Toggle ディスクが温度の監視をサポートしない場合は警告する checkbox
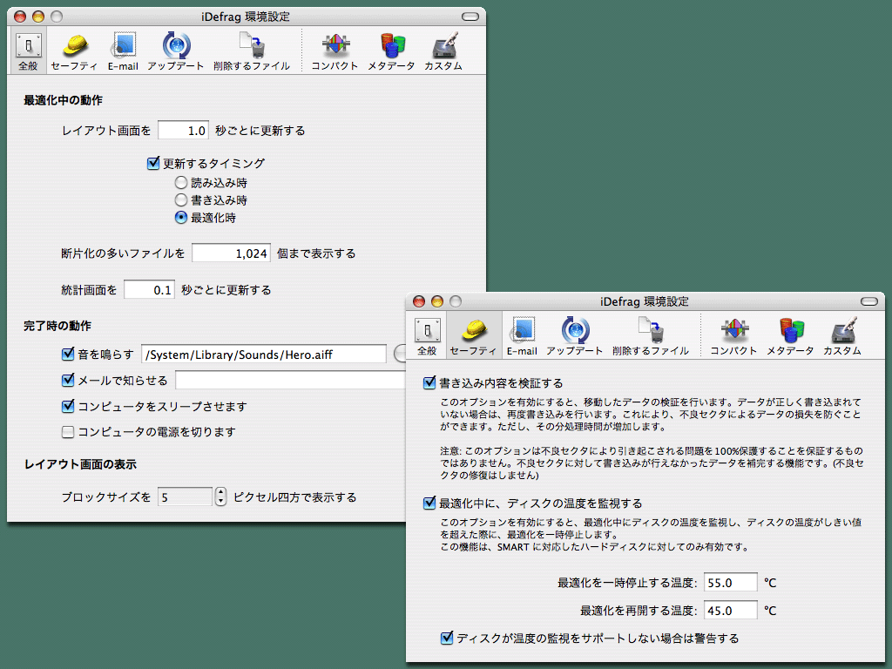The width and height of the screenshot is (892, 669). [x=447, y=639]
